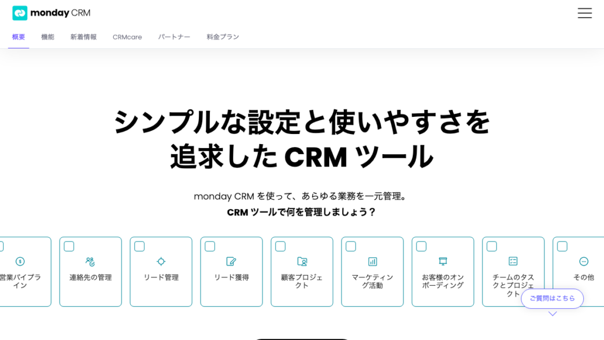
Task: Check the リード獲得 checkbox
Action: tap(210, 246)
